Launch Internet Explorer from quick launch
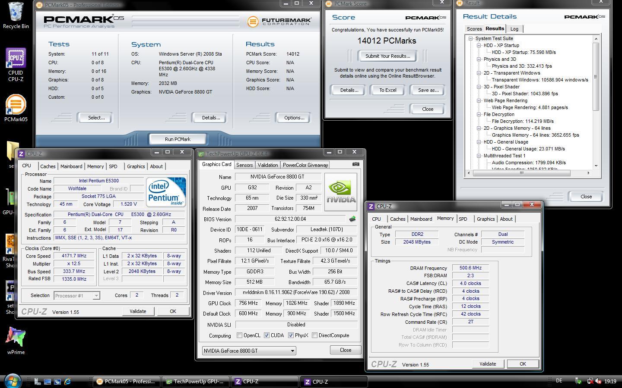The height and width of the screenshot is (388, 622). [67, 382]
